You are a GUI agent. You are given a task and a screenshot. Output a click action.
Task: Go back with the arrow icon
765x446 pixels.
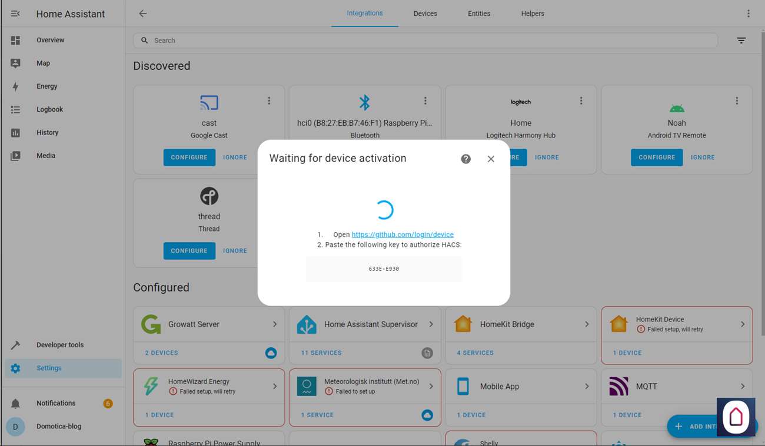coord(142,14)
